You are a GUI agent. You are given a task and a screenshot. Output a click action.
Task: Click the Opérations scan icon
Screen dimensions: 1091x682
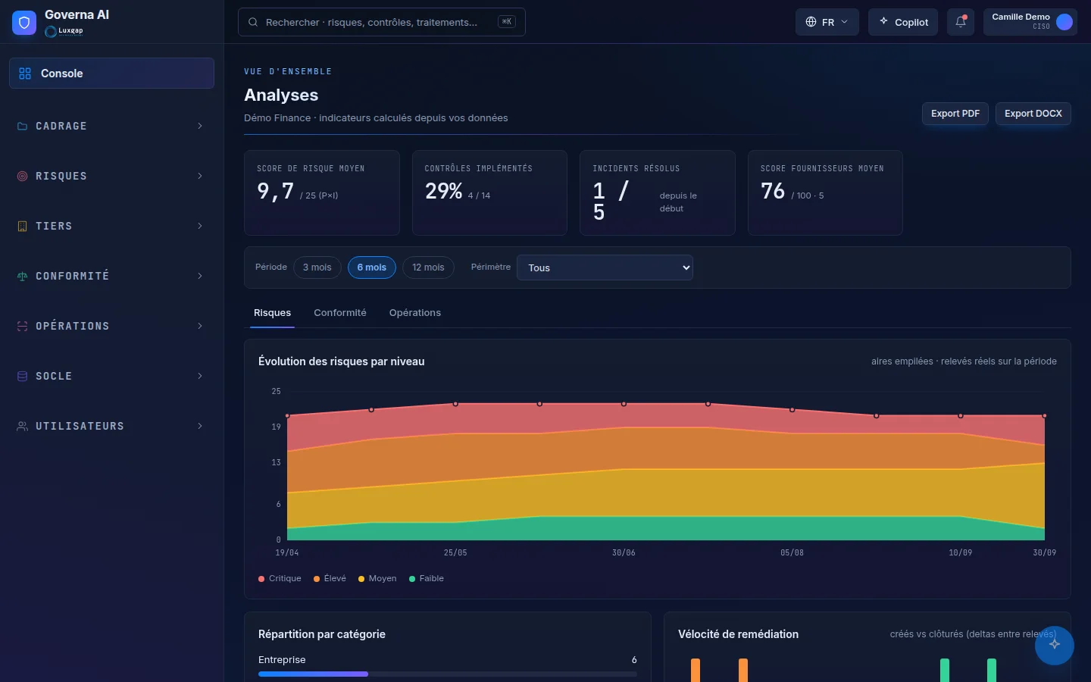(x=22, y=326)
